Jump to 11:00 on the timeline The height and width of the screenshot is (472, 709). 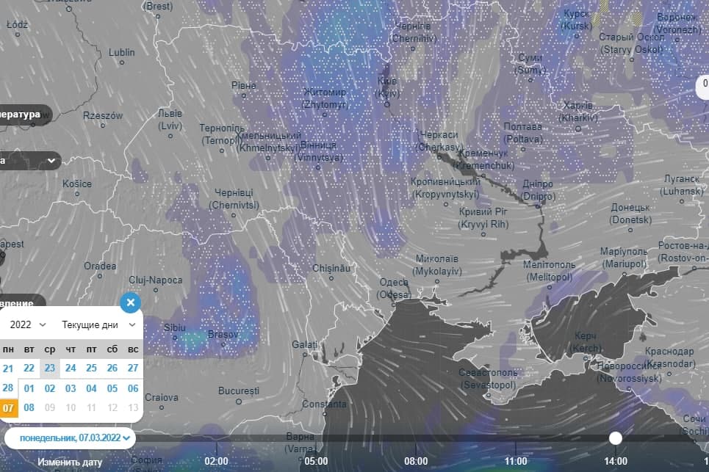(x=516, y=462)
